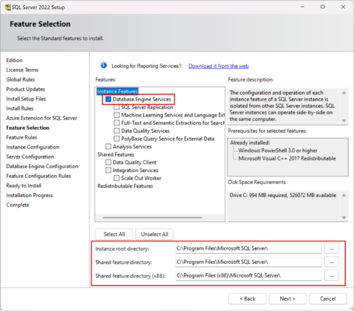The width and height of the screenshot is (354, 311).
Task: Select the Server Configuration step
Action: 30,156
